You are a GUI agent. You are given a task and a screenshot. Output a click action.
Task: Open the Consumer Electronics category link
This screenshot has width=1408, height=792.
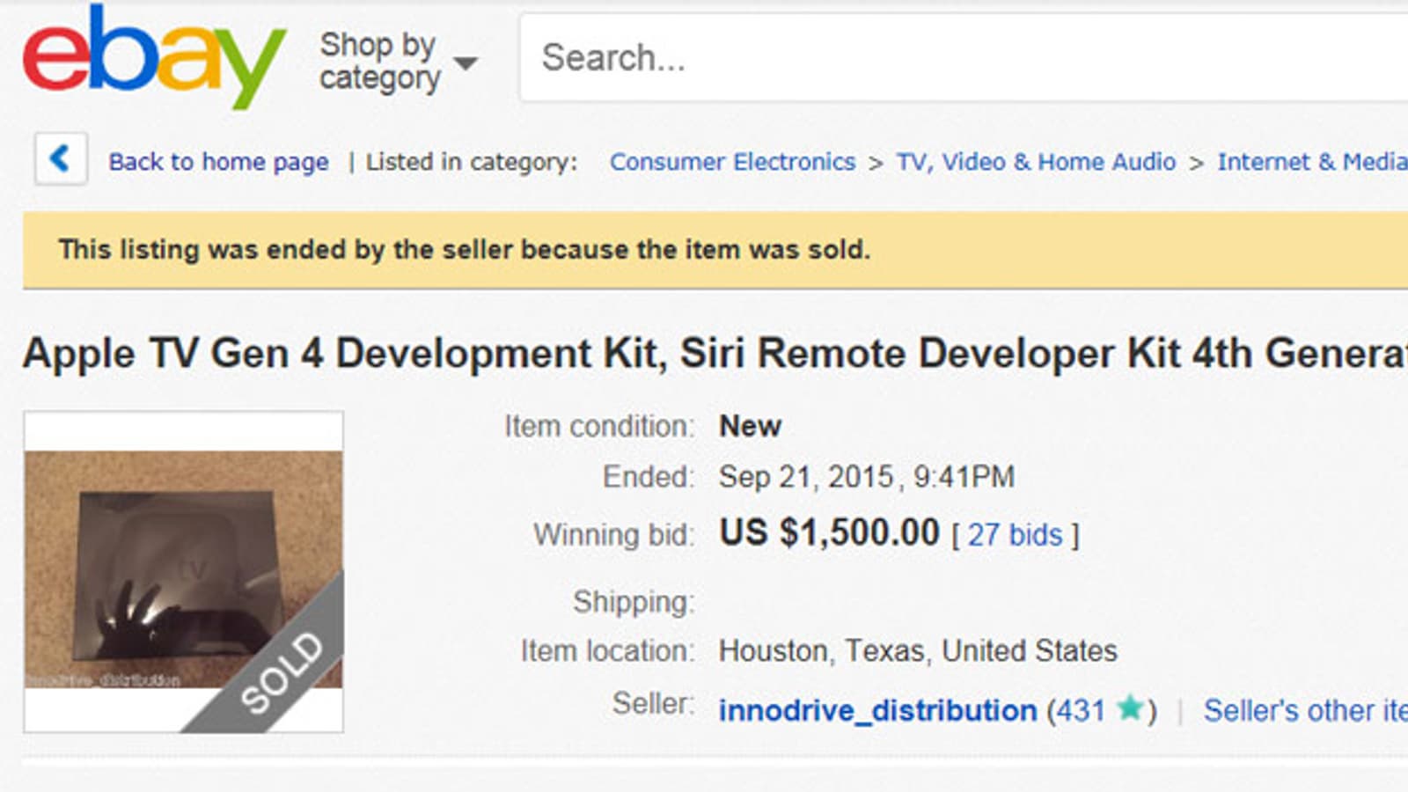732,162
